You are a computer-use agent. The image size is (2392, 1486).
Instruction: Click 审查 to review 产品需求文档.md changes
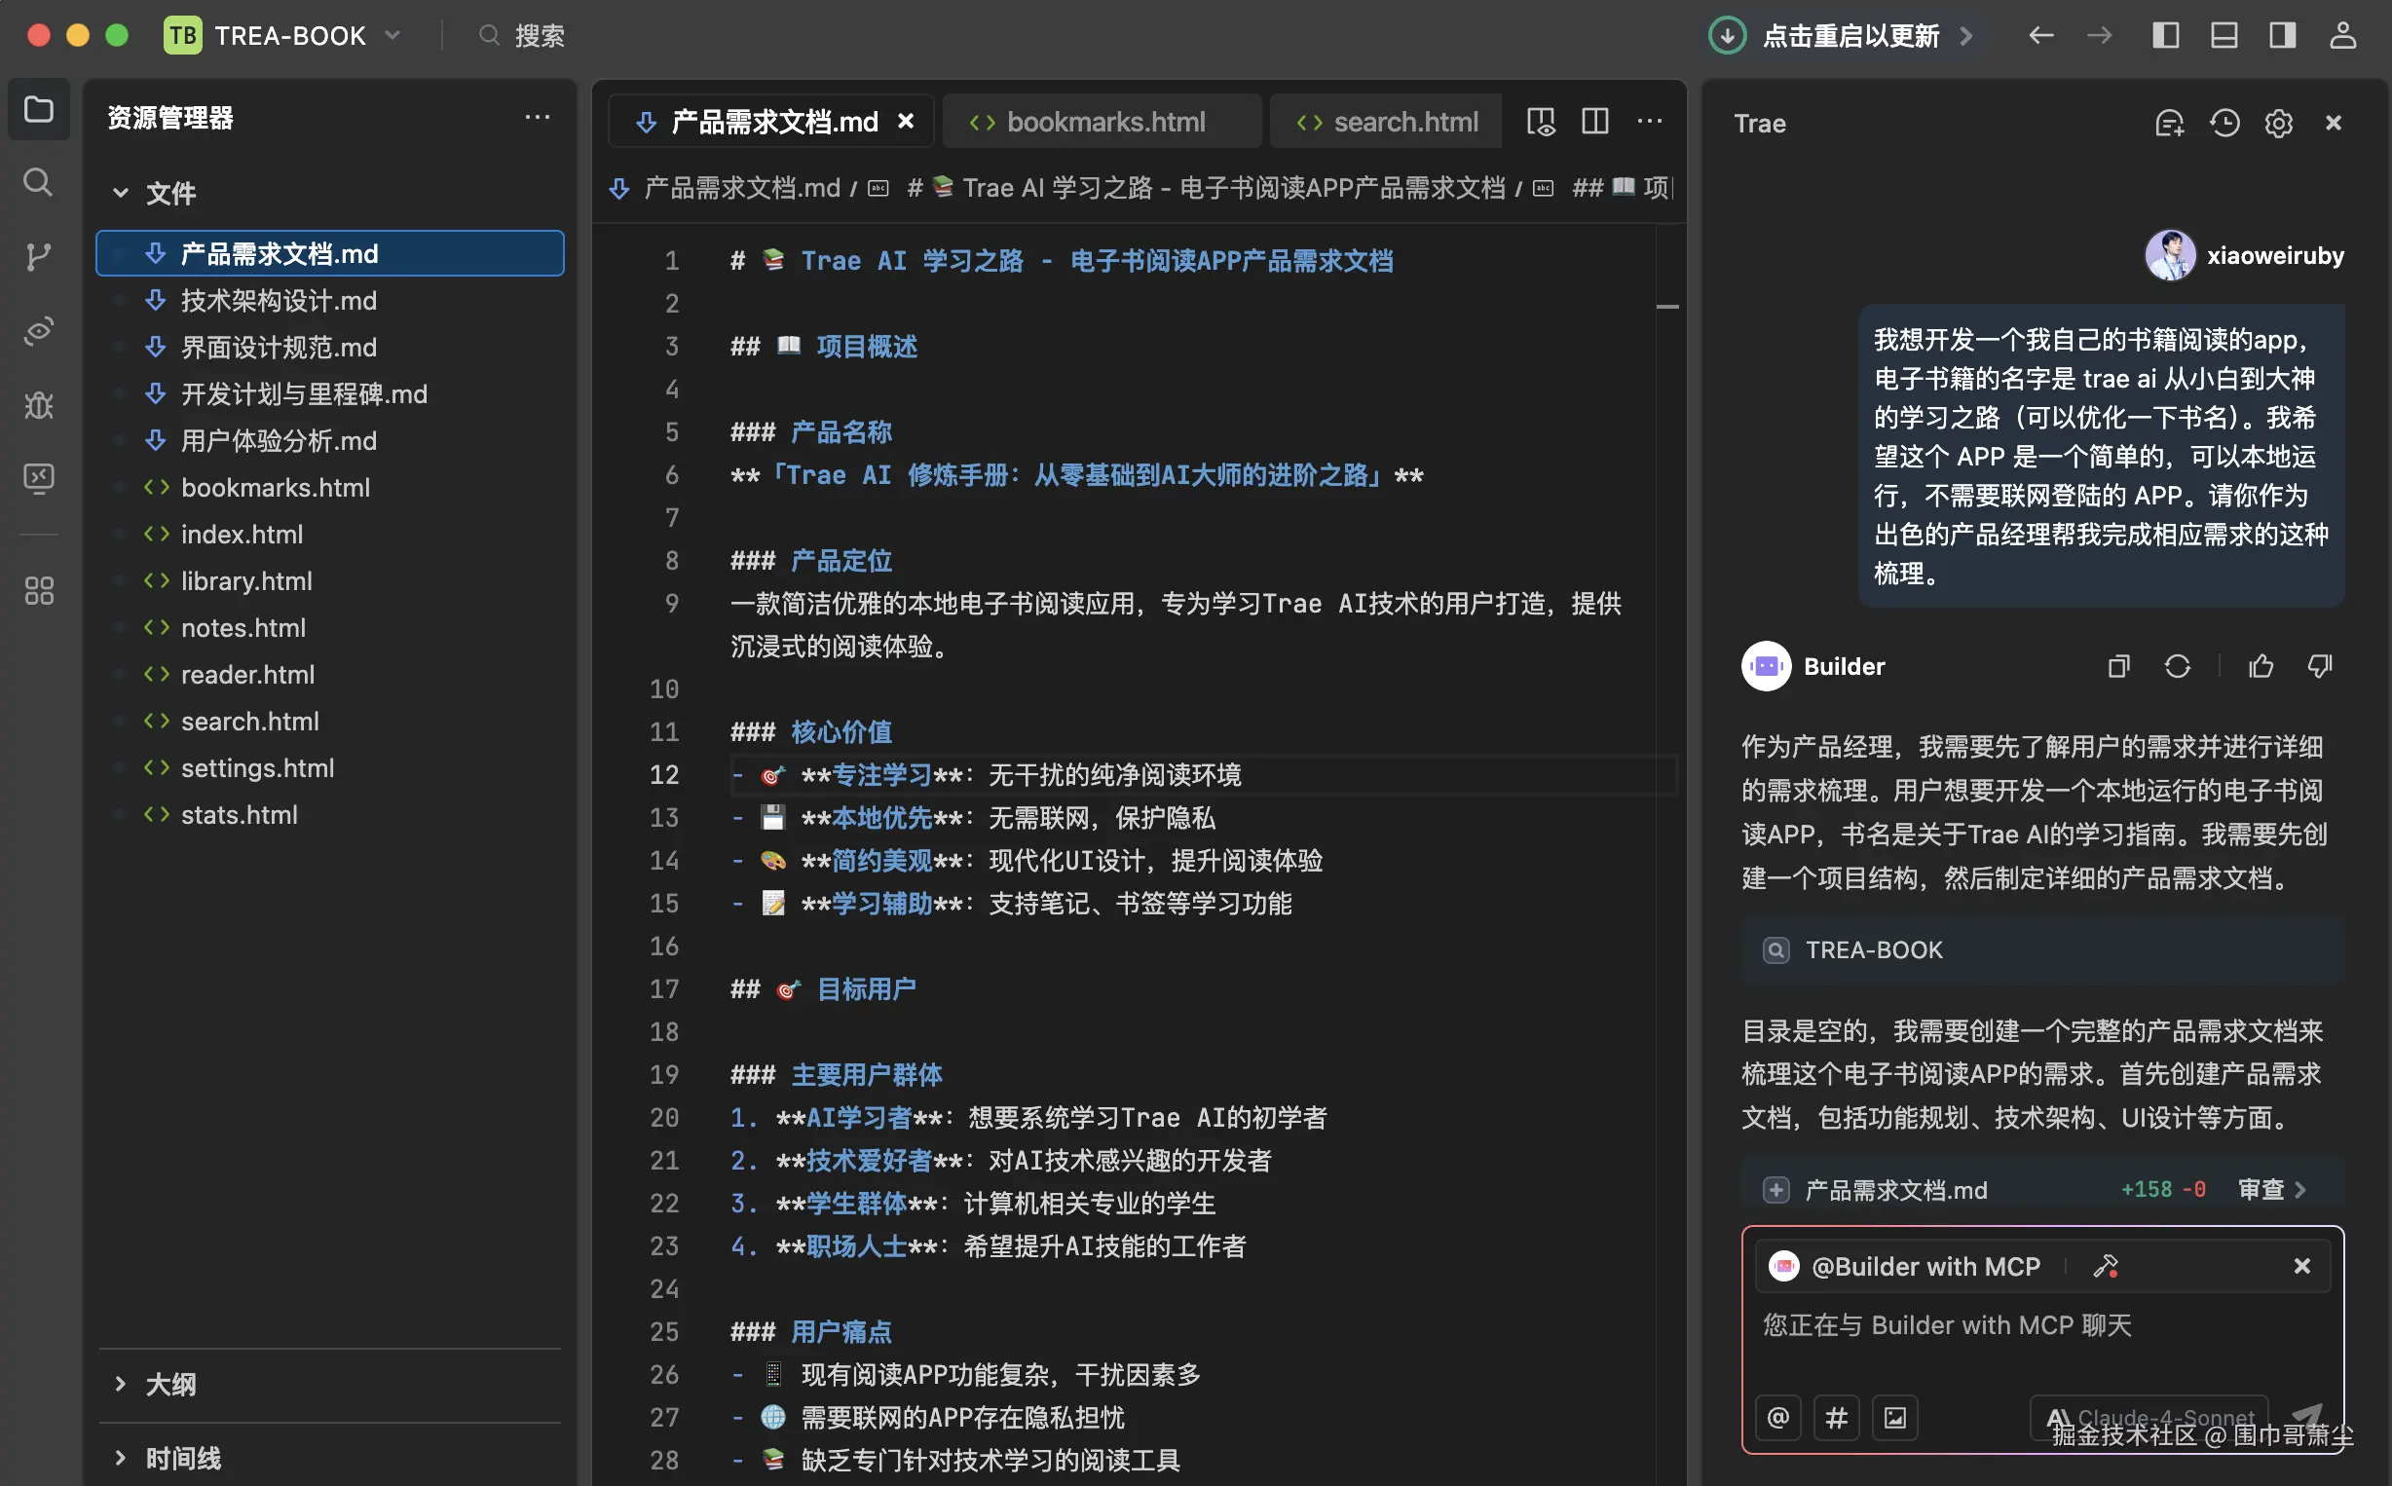[x=2262, y=1189]
